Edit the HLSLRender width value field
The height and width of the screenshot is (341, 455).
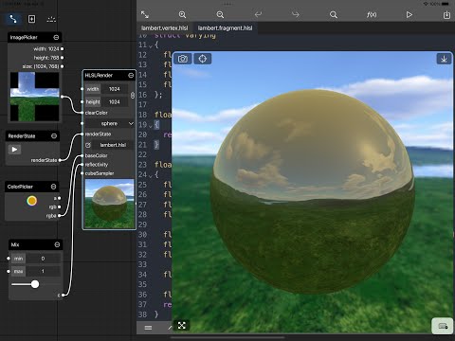click(x=115, y=89)
